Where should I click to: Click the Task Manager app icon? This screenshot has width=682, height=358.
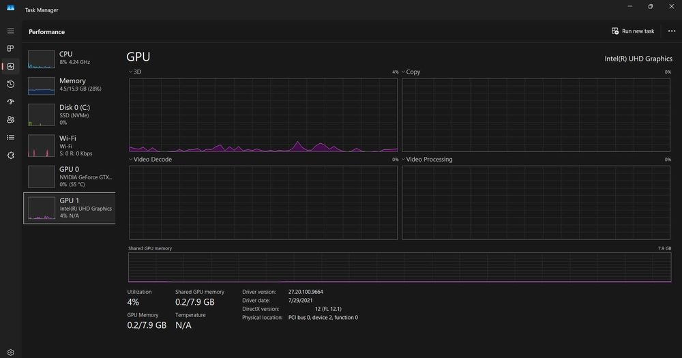(10, 8)
